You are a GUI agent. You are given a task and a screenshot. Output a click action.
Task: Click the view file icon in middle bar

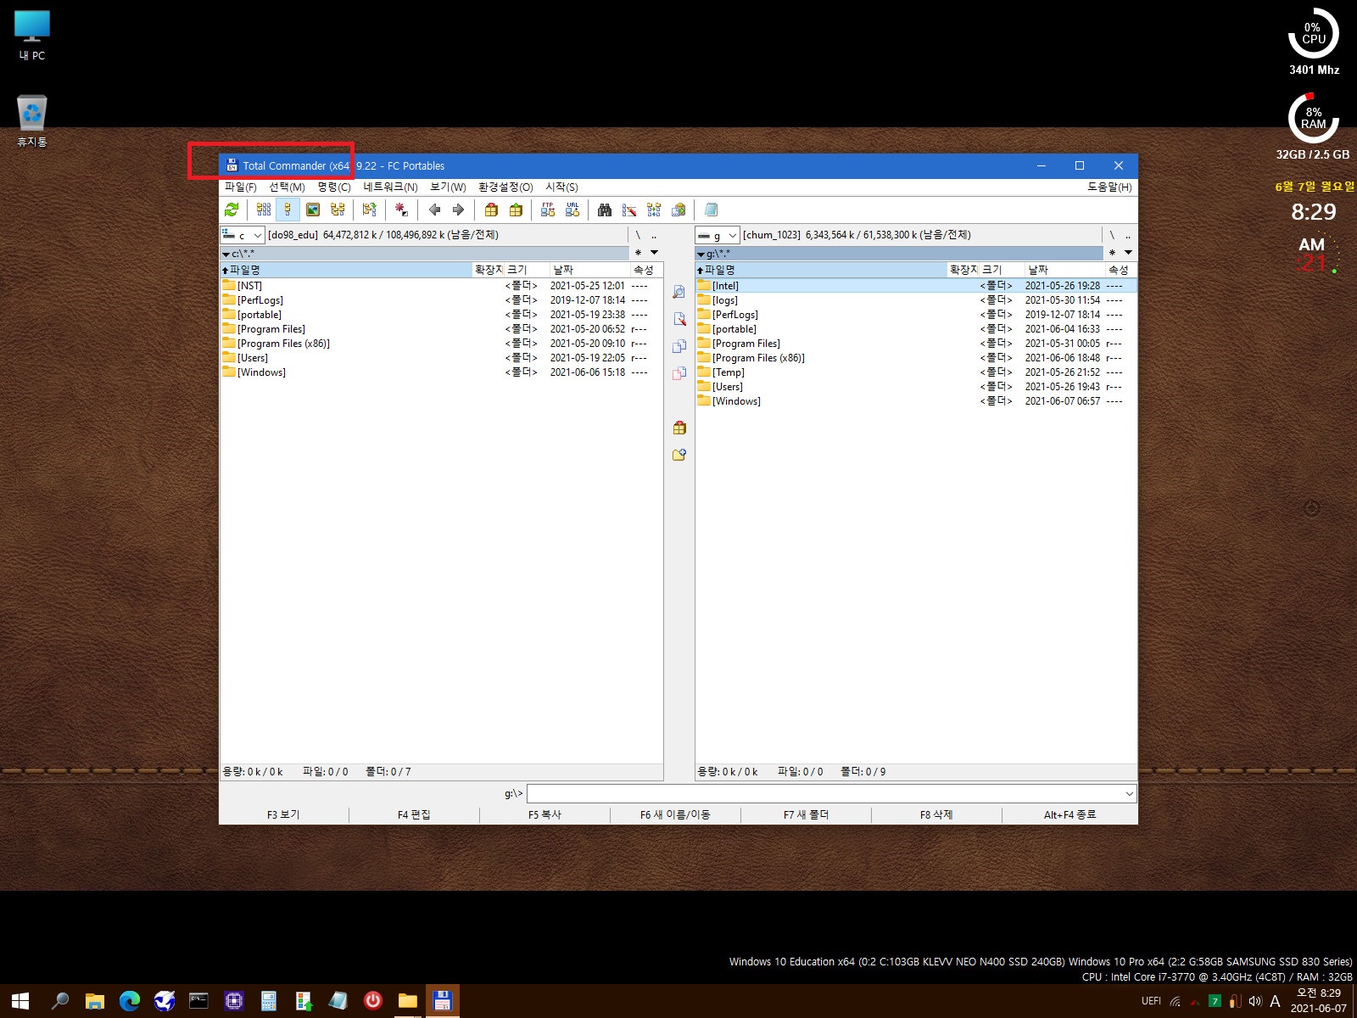(x=679, y=292)
